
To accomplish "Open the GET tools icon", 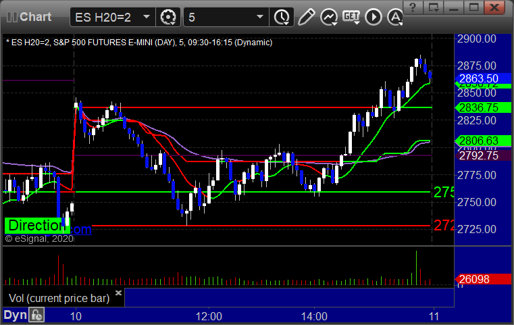I will click(351, 17).
